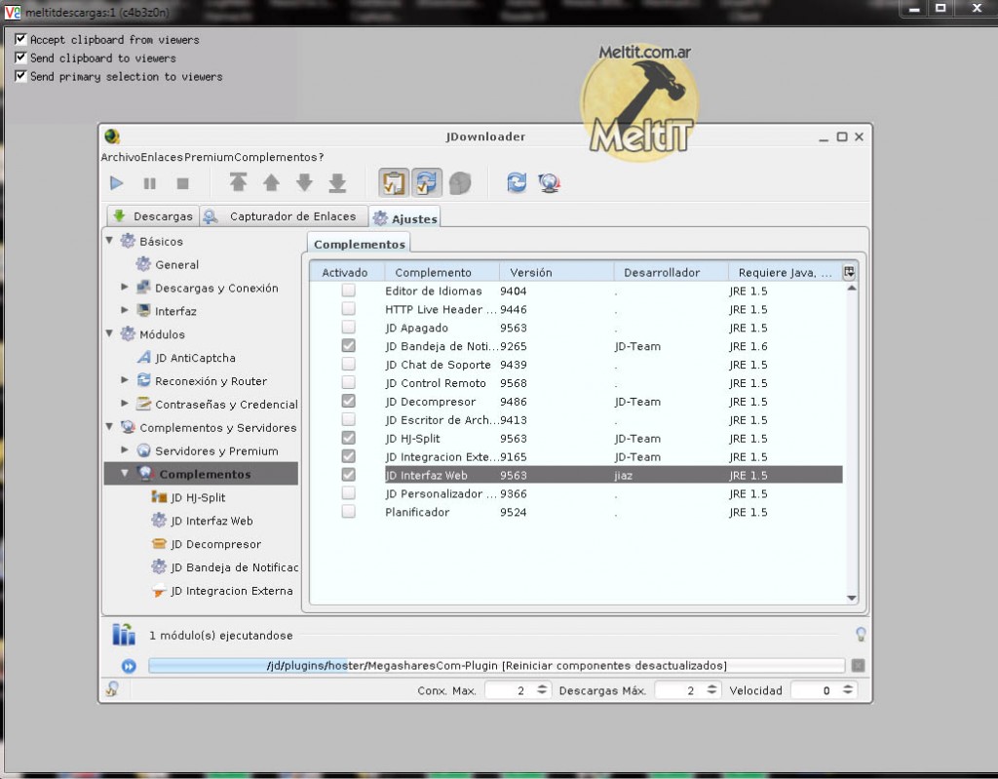Toggle automatic reconnect toolbar icon

(x=427, y=183)
